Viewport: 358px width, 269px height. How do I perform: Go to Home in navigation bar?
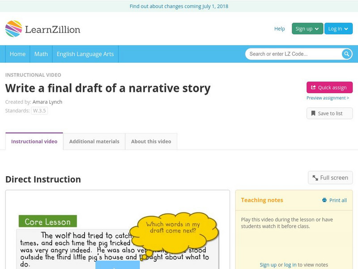coord(17,54)
